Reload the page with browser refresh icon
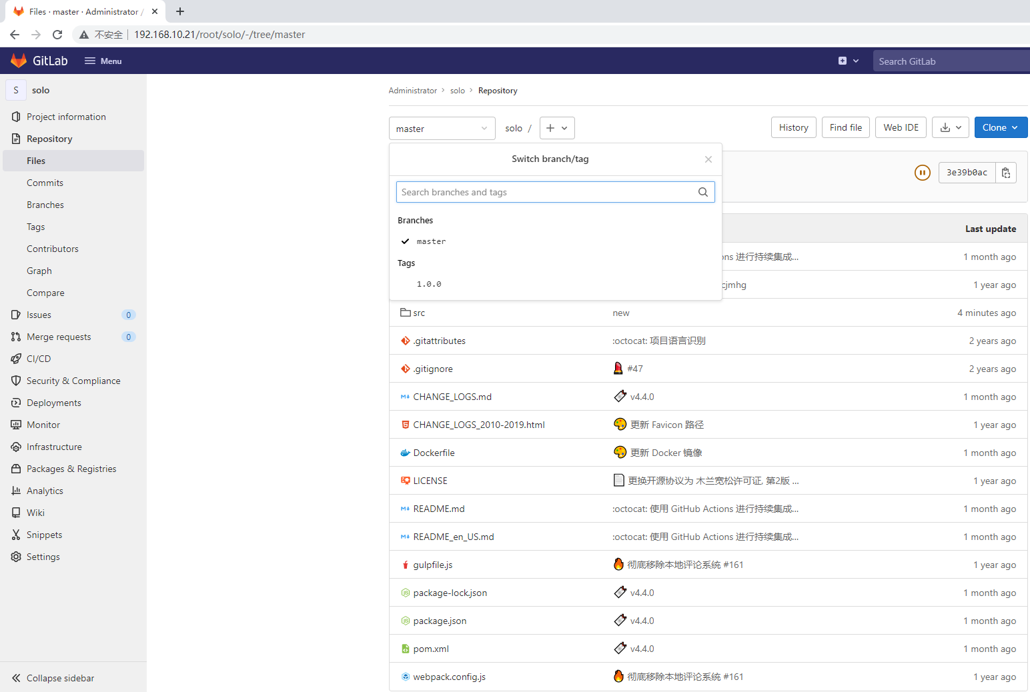The image size is (1030, 692). click(x=57, y=35)
